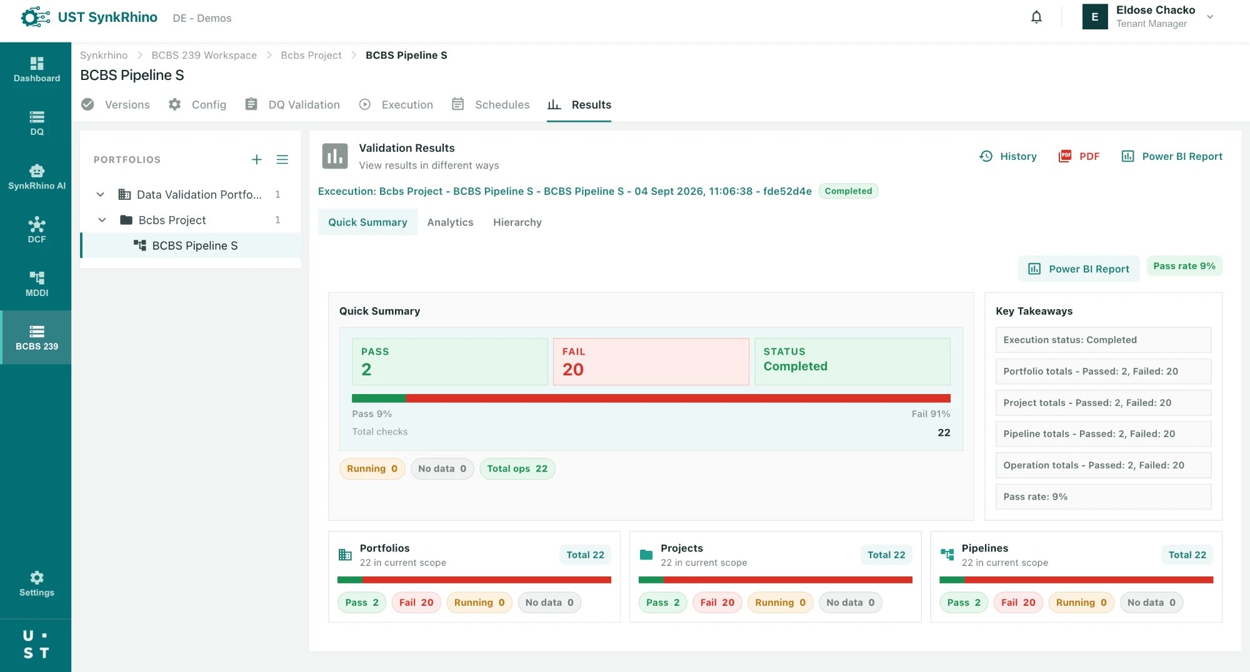Switch to the Versions tab

point(116,104)
